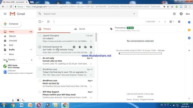Open the Terms link

coord(129,100)
